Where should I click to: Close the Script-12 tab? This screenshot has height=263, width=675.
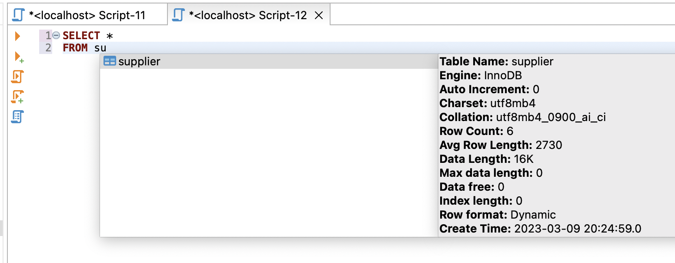click(x=318, y=16)
